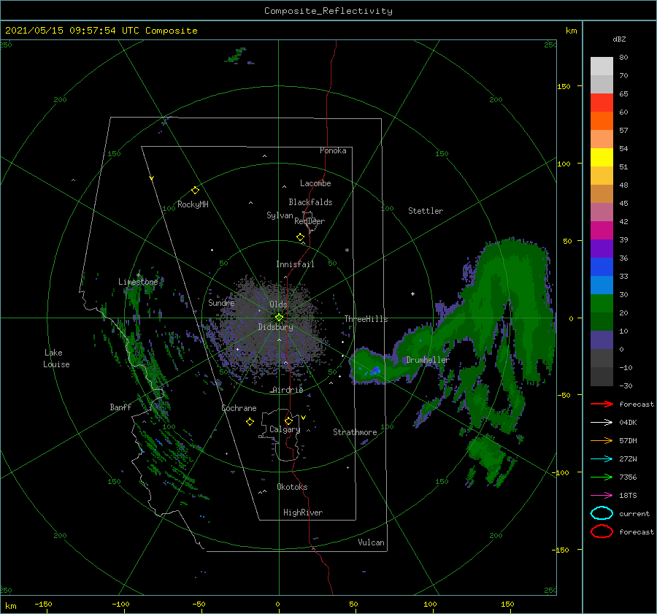The height and width of the screenshot is (614, 657).
Task: Select the Ponoka city label
Action: point(333,150)
